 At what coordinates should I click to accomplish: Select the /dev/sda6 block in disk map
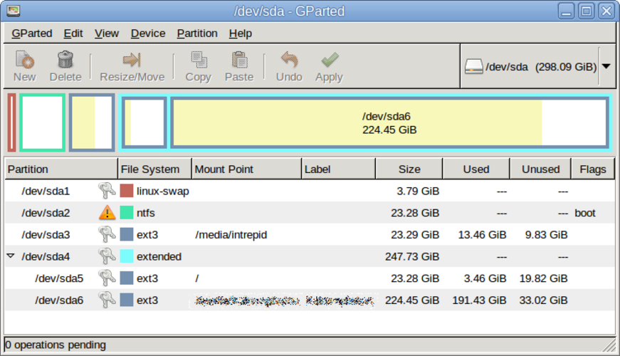click(x=389, y=122)
